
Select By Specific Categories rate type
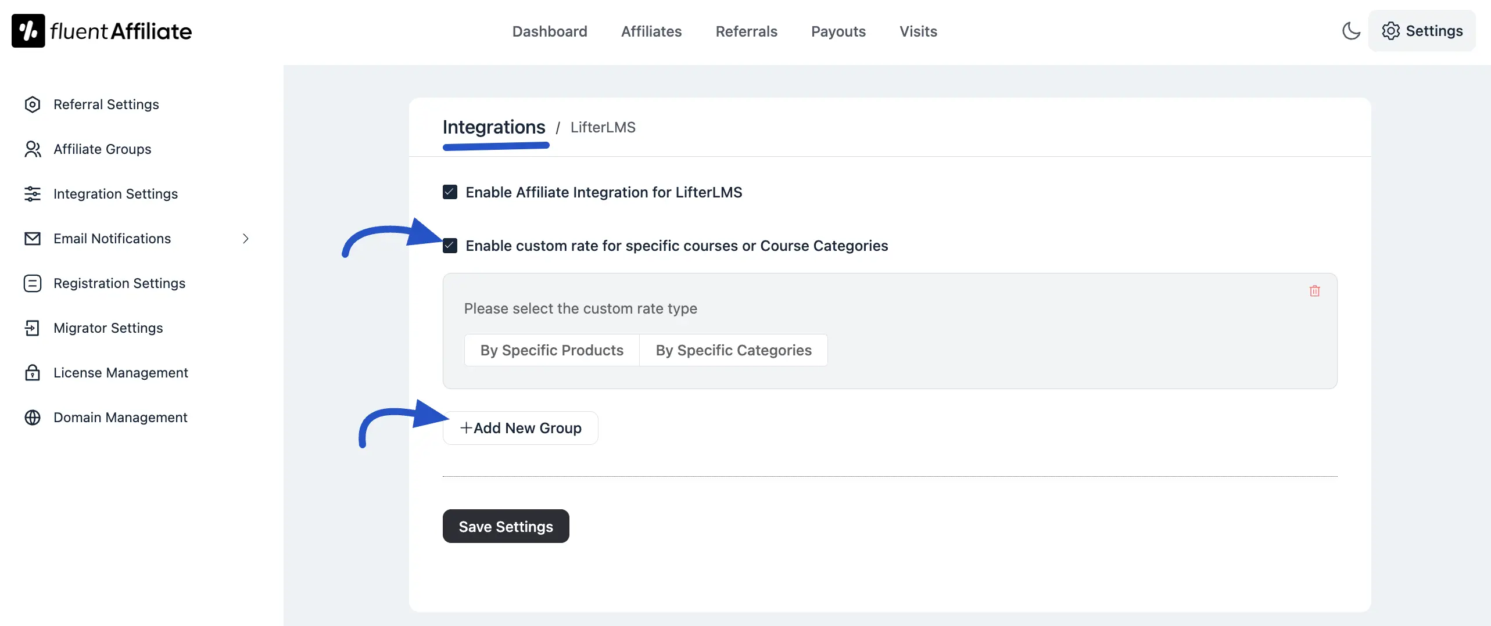pyautogui.click(x=733, y=350)
